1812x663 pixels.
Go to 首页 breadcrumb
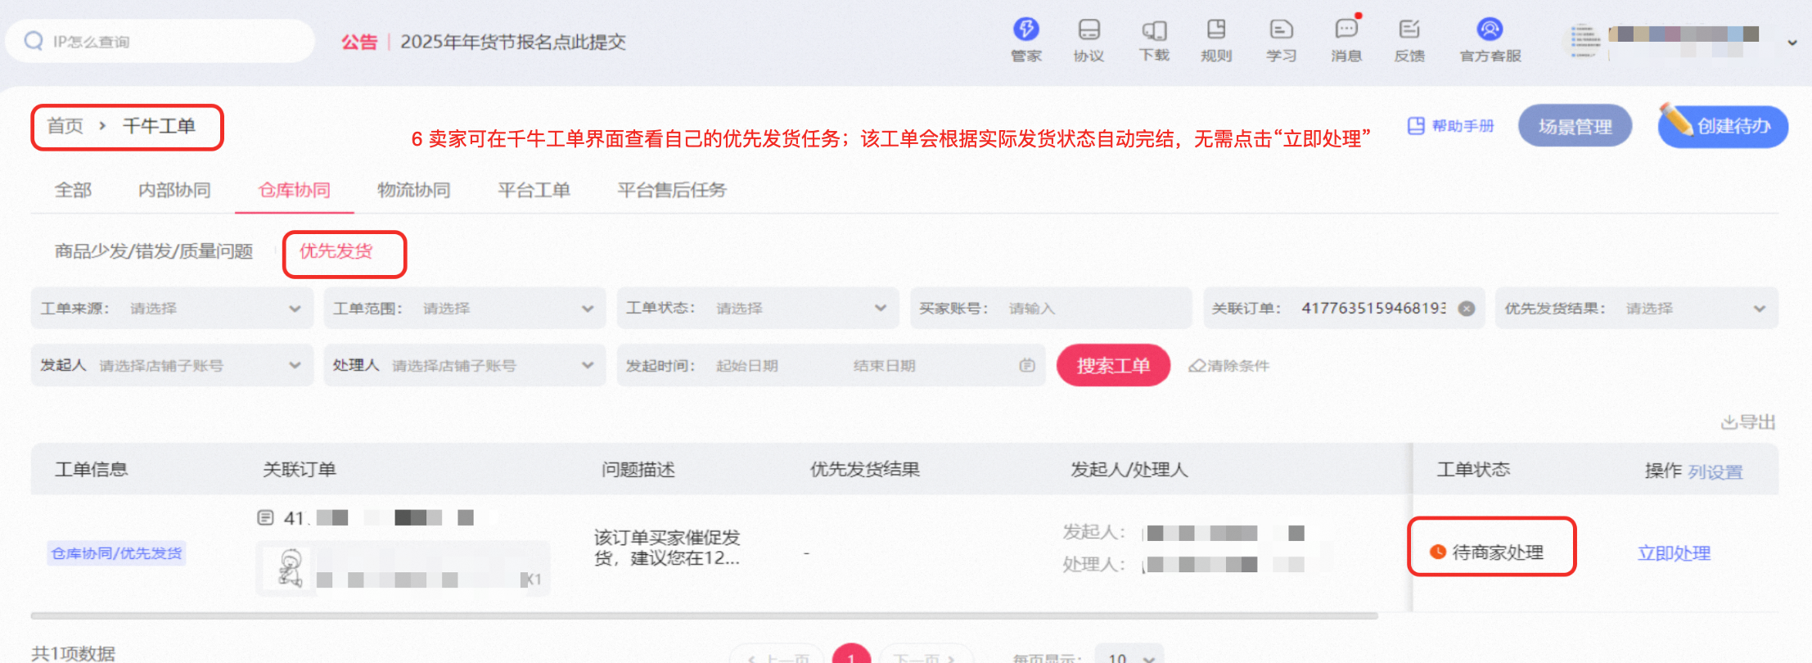pos(65,126)
